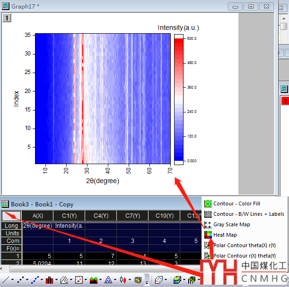
Task: Click the Intensity color scale bar
Action: tap(178, 99)
